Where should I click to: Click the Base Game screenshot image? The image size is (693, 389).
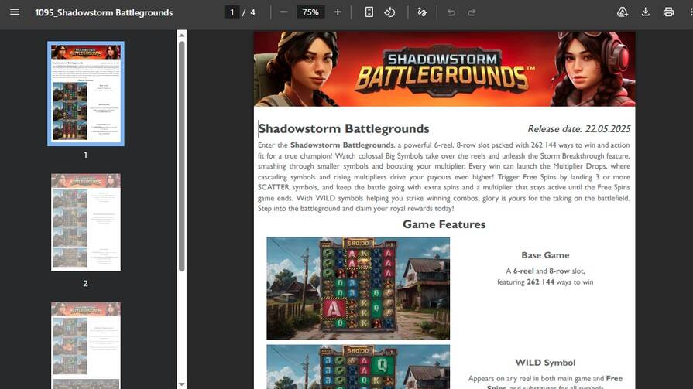click(x=358, y=288)
